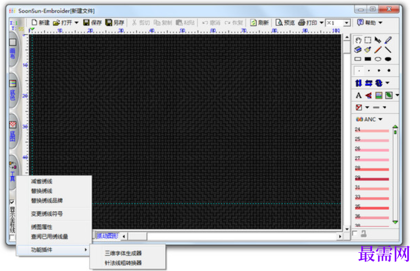420x271 pixels.
Task: Open the 打开 dropdown arrow
Action: tap(77, 23)
